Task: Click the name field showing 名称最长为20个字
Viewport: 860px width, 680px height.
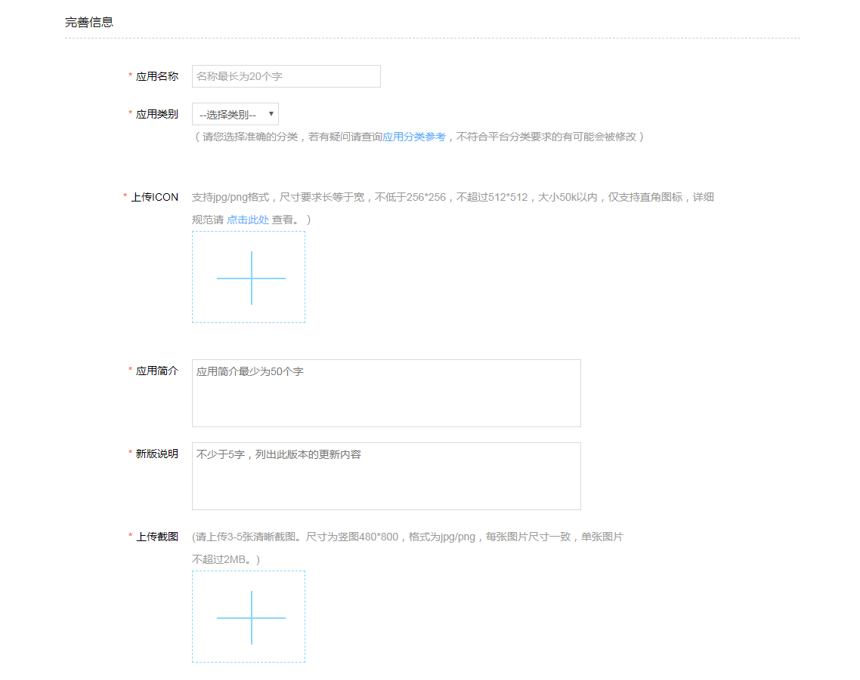Action: 286,76
